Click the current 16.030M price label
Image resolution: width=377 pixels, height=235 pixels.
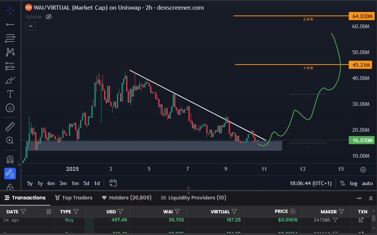[x=362, y=140]
